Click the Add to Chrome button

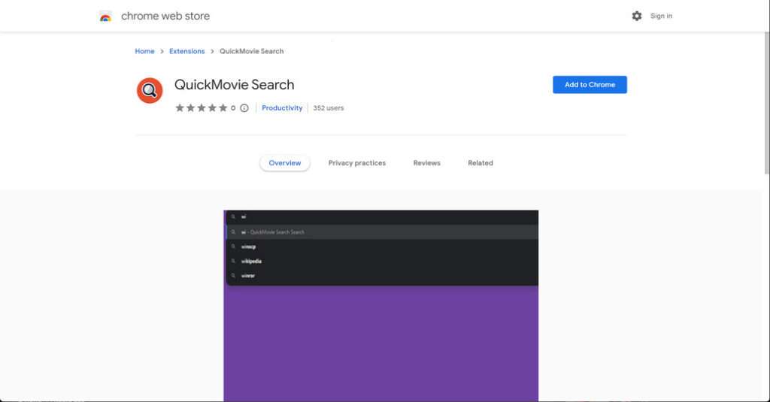coord(590,84)
